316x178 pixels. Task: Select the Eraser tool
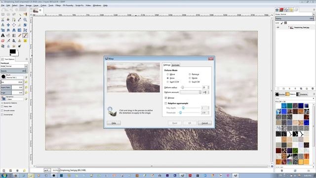click(3, 41)
